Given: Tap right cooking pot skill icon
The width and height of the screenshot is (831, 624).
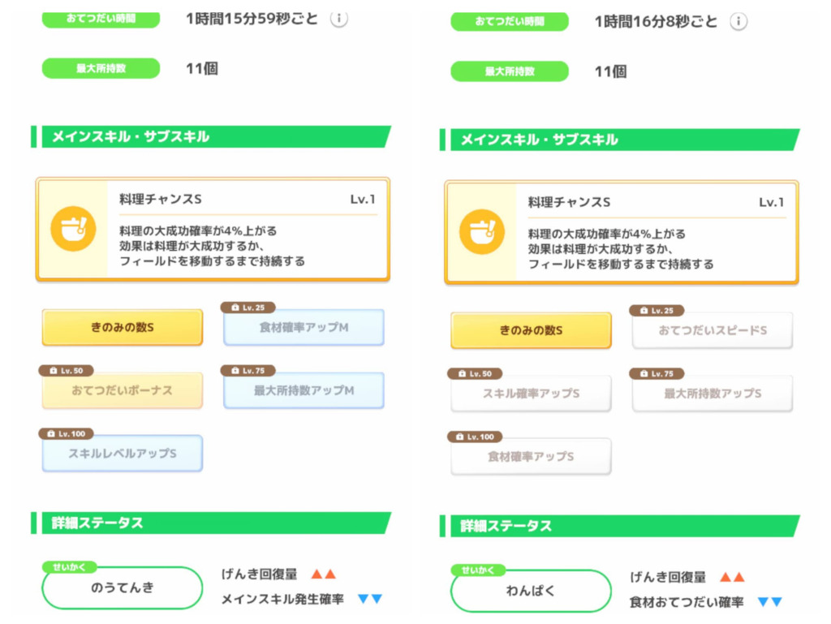Looking at the screenshot, I should click(482, 232).
